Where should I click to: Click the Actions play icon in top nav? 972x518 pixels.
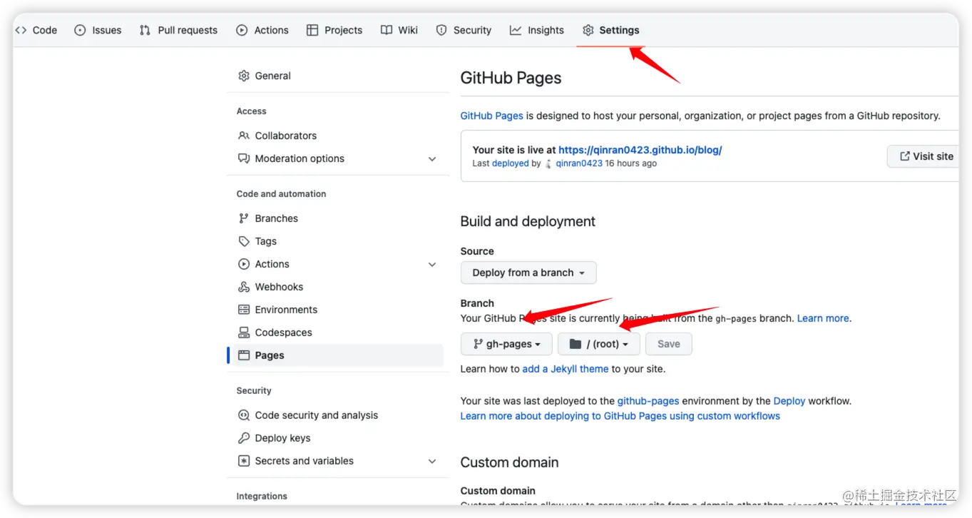(242, 30)
